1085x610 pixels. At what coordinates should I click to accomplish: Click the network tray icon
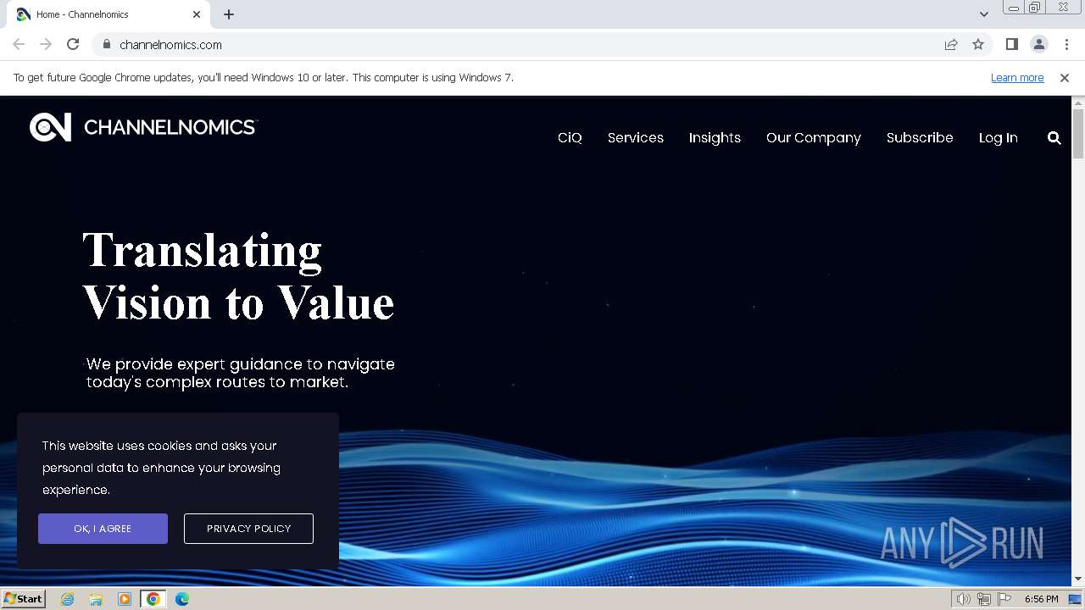984,599
